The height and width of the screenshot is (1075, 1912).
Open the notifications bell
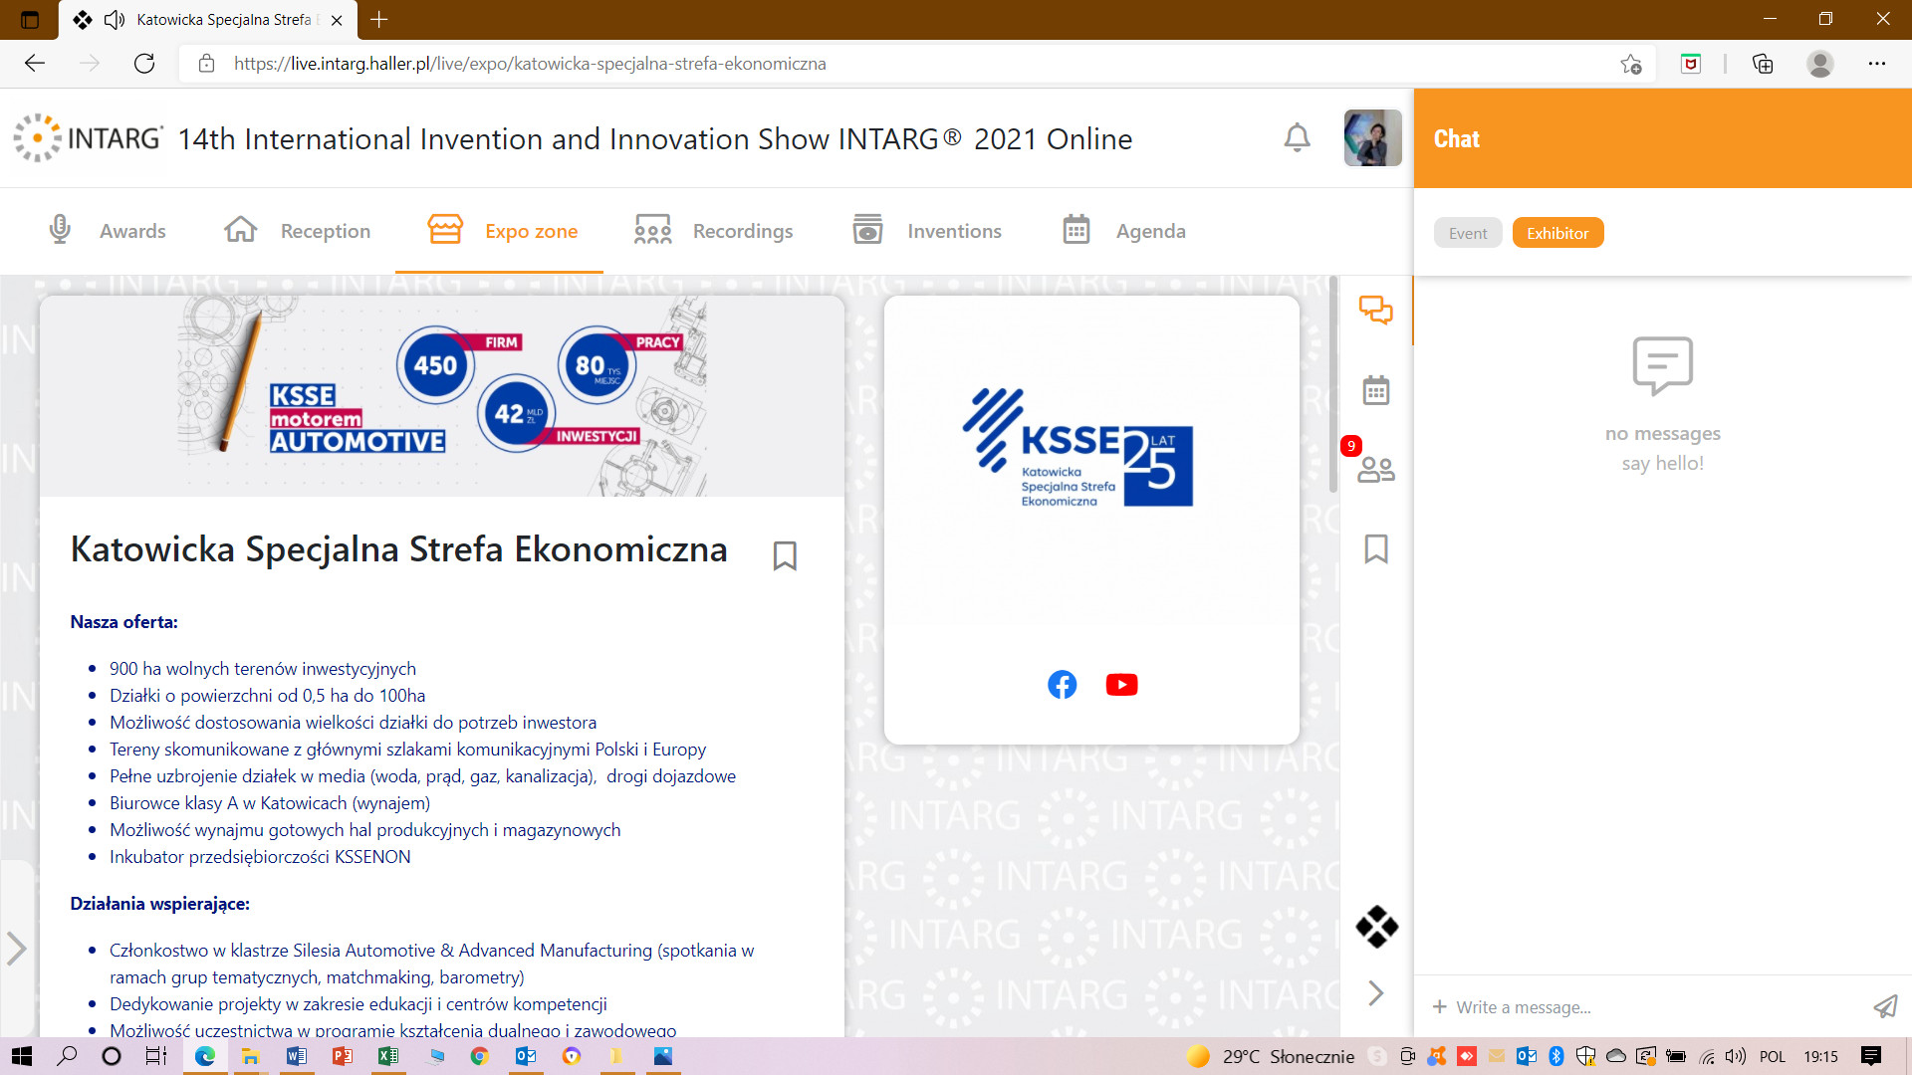[1297, 137]
